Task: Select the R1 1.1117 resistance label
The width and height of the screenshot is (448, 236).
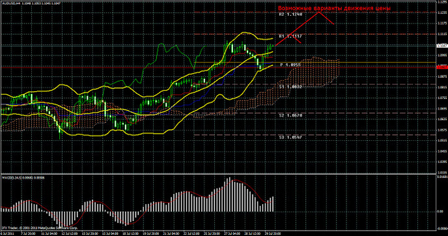Action: [290, 37]
